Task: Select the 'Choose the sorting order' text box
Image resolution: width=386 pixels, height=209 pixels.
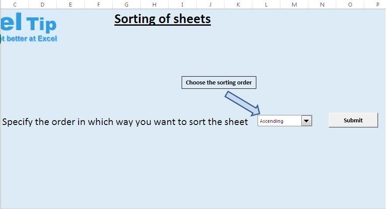Action: [219, 83]
